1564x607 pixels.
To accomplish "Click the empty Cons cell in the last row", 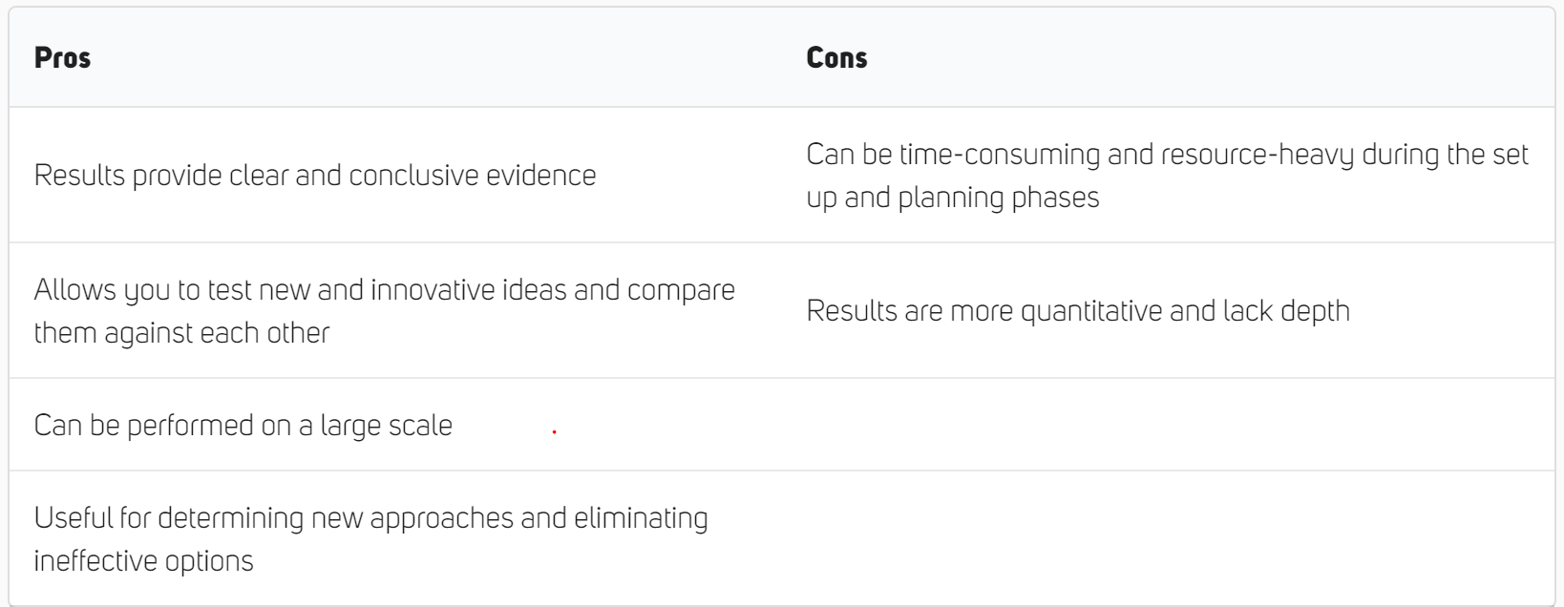I will [x=1169, y=538].
